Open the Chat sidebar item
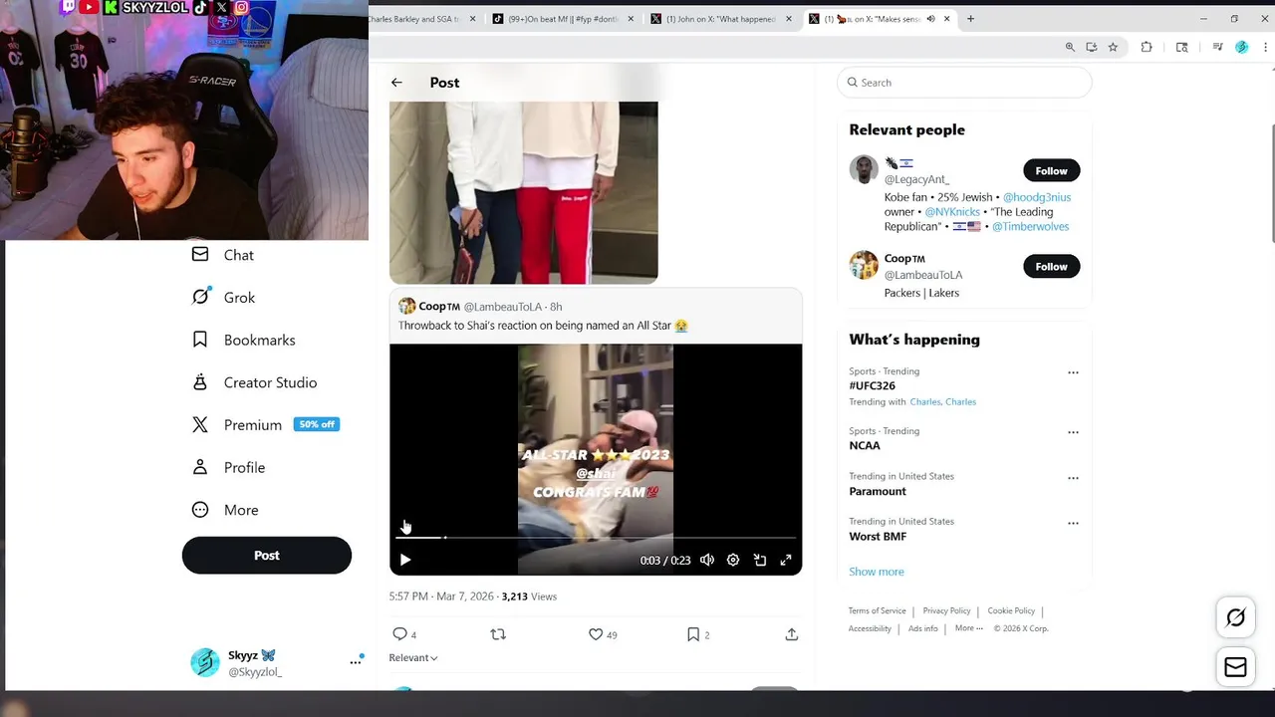 223,255
